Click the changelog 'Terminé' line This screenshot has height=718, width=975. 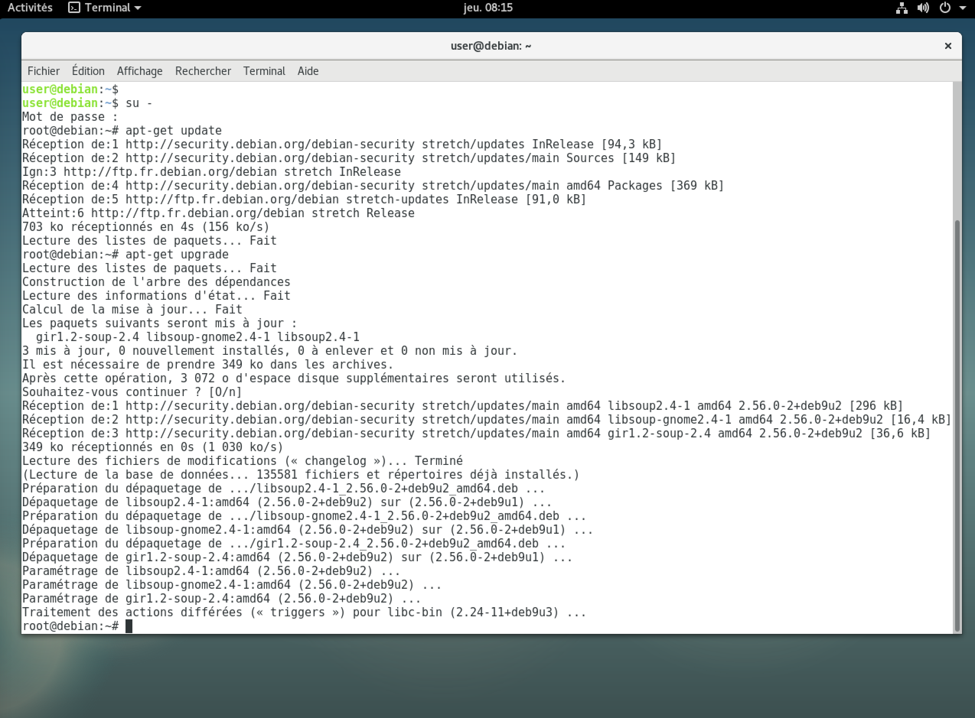pos(242,461)
